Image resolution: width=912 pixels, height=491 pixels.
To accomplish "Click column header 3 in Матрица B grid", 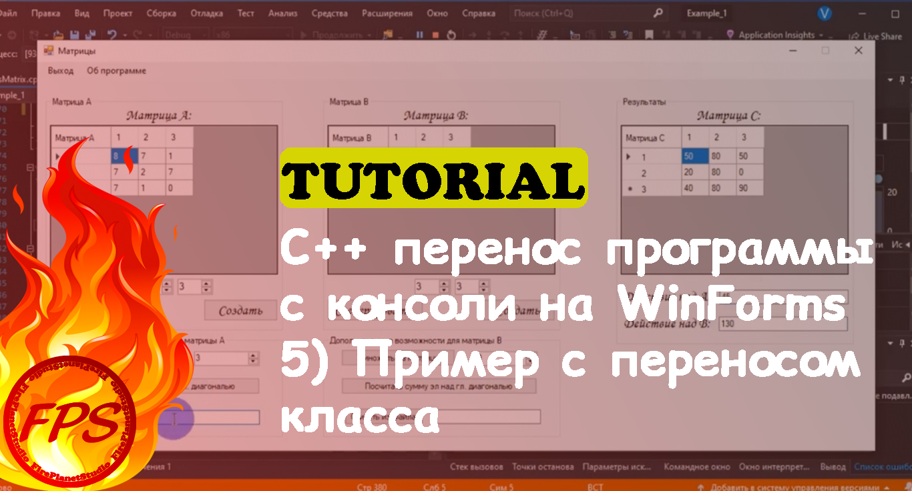I will (x=457, y=138).
